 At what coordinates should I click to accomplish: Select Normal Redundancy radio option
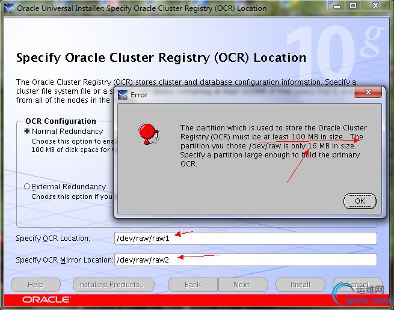[27, 131]
